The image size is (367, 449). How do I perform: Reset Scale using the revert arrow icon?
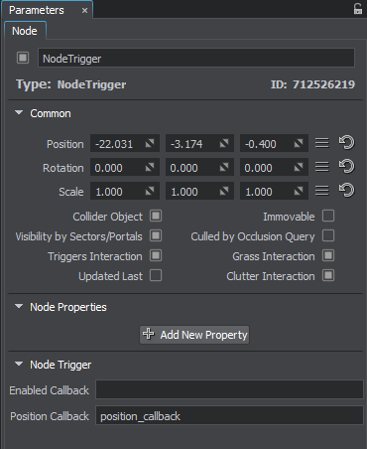(346, 191)
